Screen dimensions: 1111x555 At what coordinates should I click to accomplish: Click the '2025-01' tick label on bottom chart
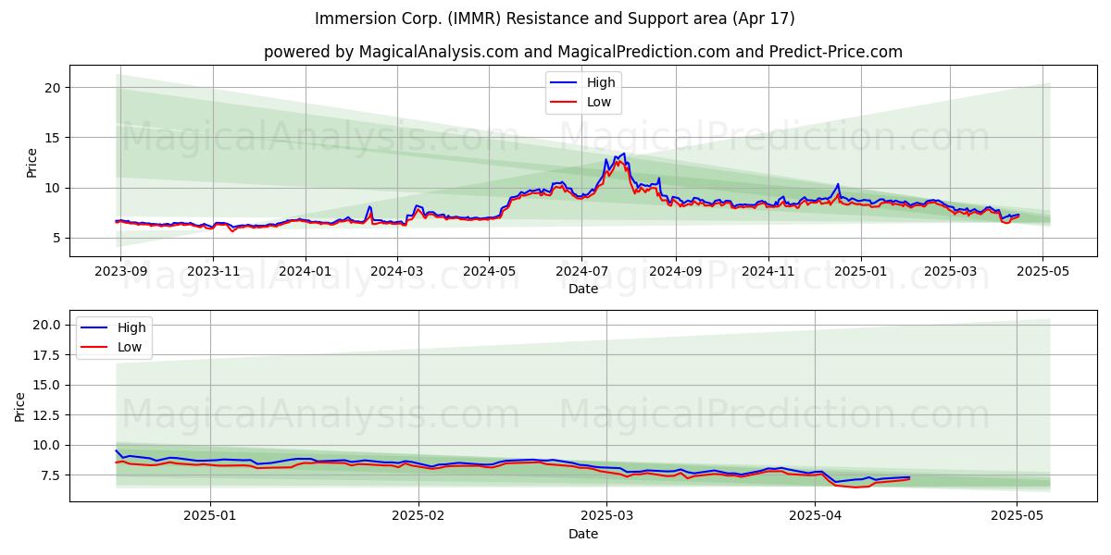211,516
